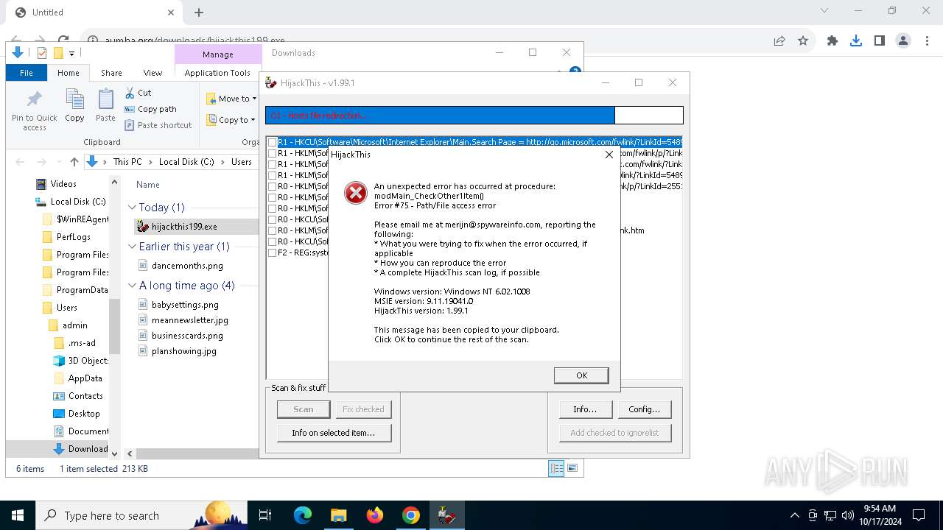Image resolution: width=943 pixels, height=530 pixels.
Task: Click the Name column header
Action: (148, 185)
